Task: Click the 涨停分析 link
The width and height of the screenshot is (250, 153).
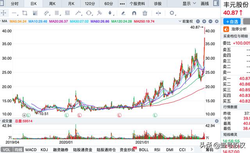Action: (x=239, y=29)
